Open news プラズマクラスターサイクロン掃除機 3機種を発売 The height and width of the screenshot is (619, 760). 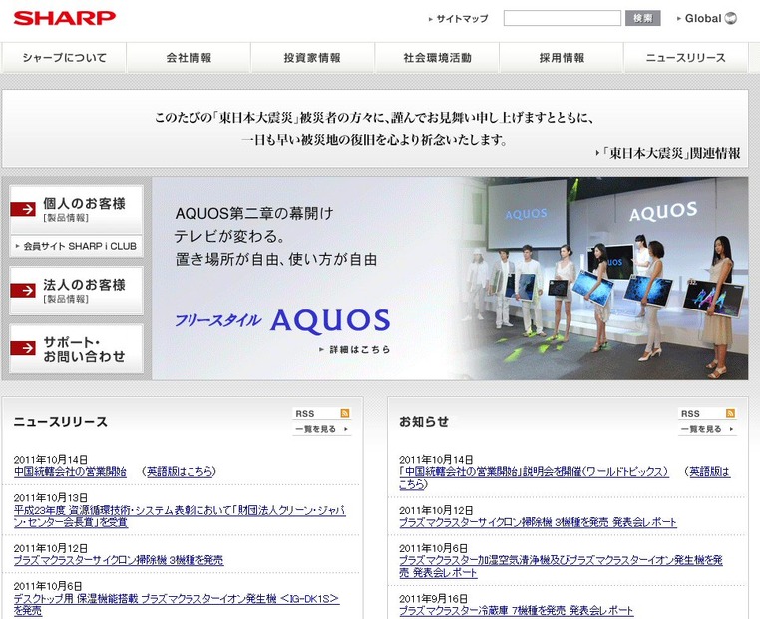coord(119,560)
